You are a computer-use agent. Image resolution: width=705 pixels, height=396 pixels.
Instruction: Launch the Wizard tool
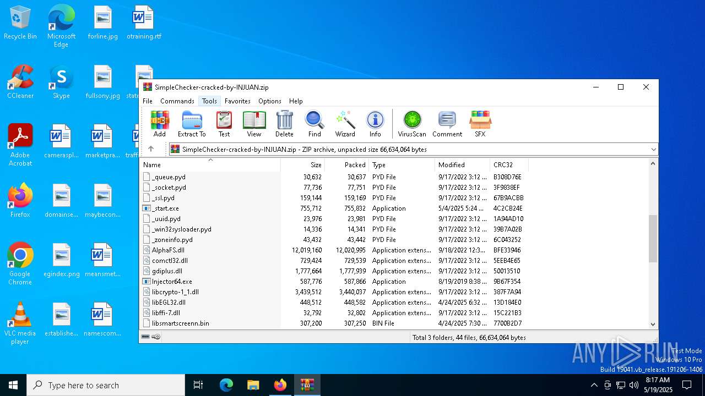pos(345,123)
